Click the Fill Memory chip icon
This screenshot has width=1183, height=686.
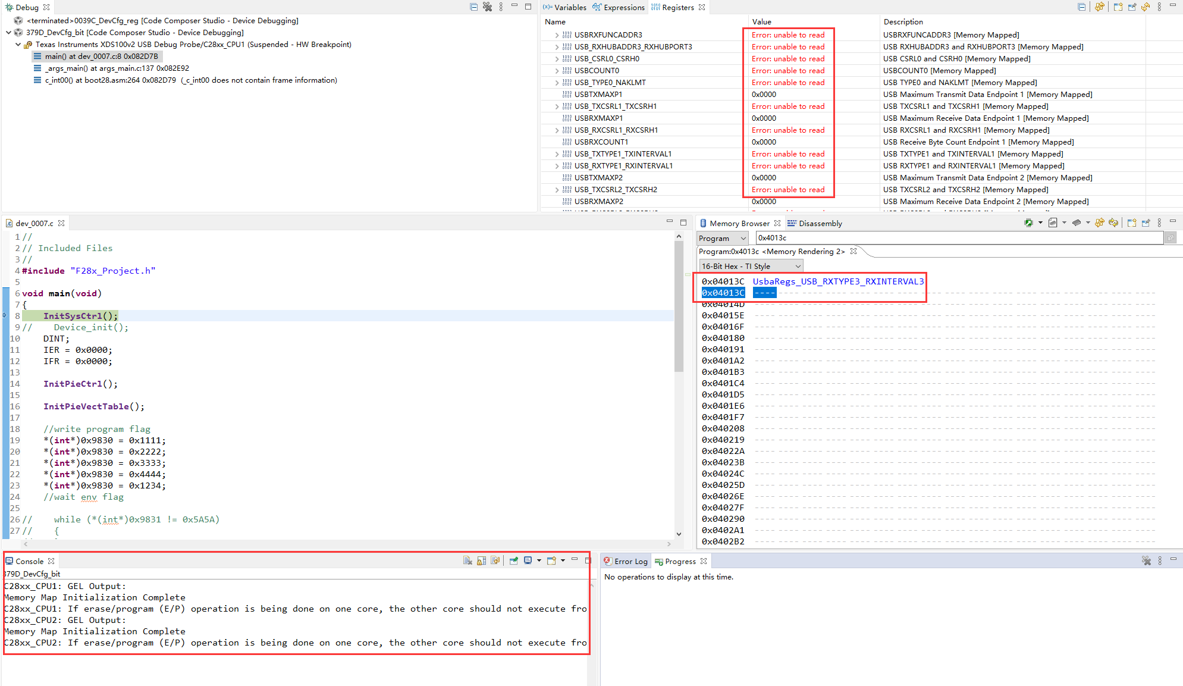(1077, 223)
